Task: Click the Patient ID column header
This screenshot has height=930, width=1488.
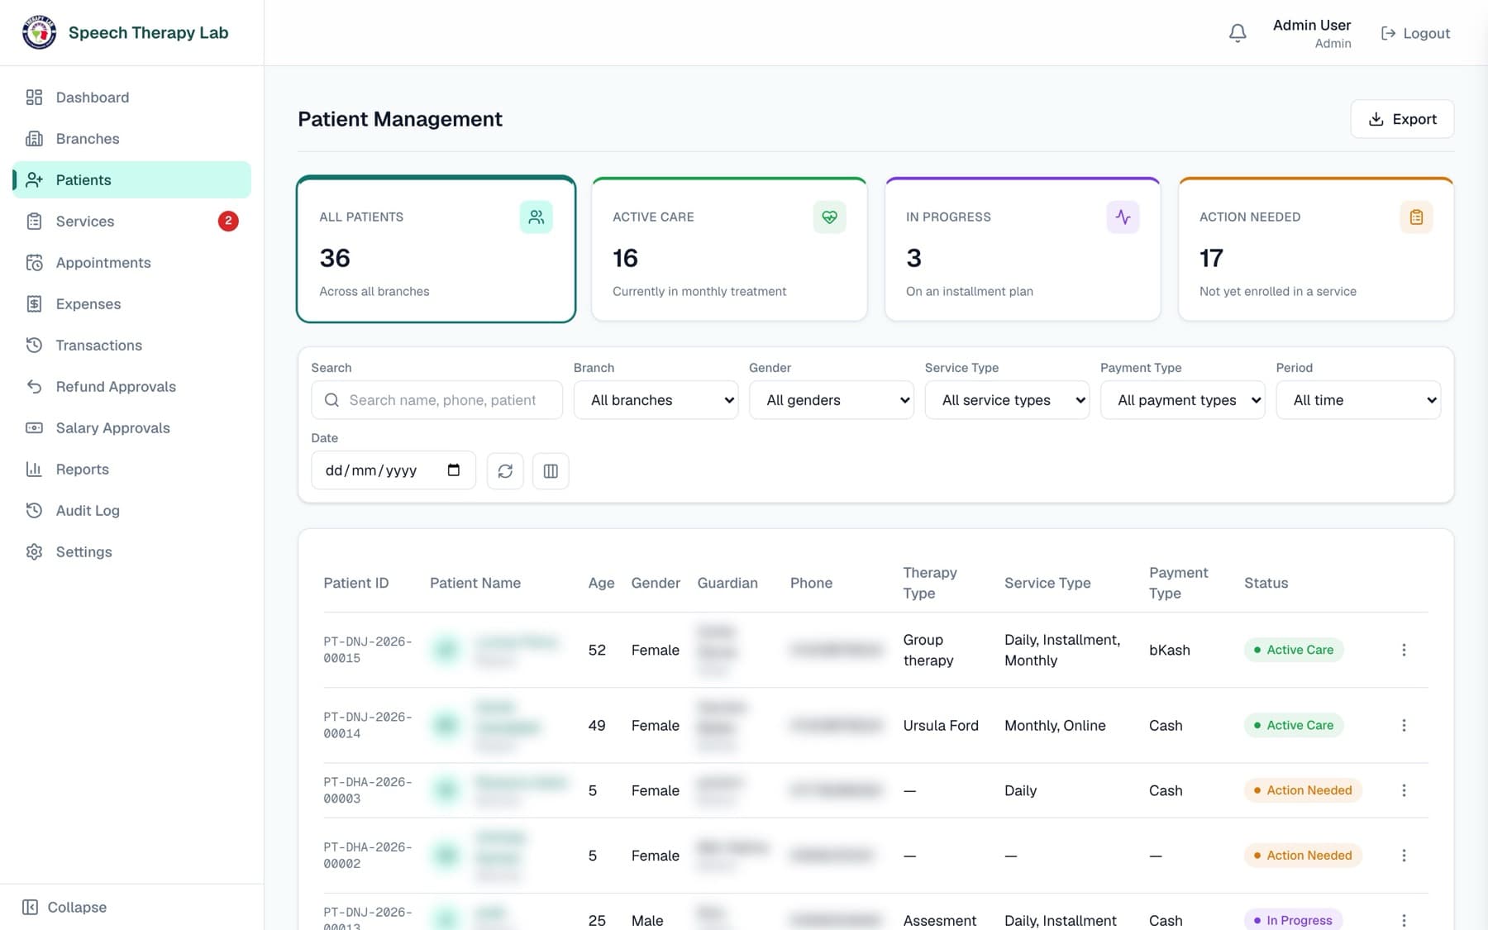Action: point(356,583)
